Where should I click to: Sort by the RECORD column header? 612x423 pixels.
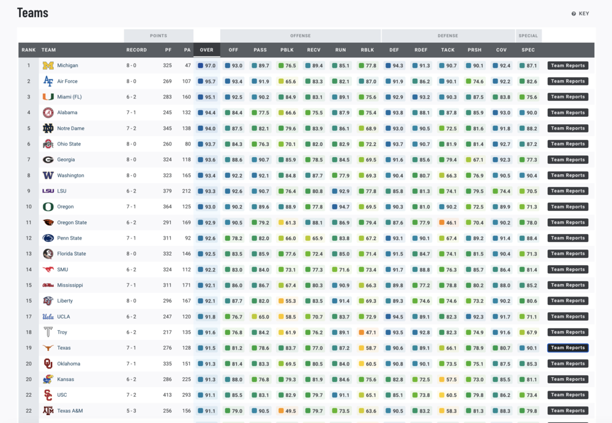click(136, 50)
